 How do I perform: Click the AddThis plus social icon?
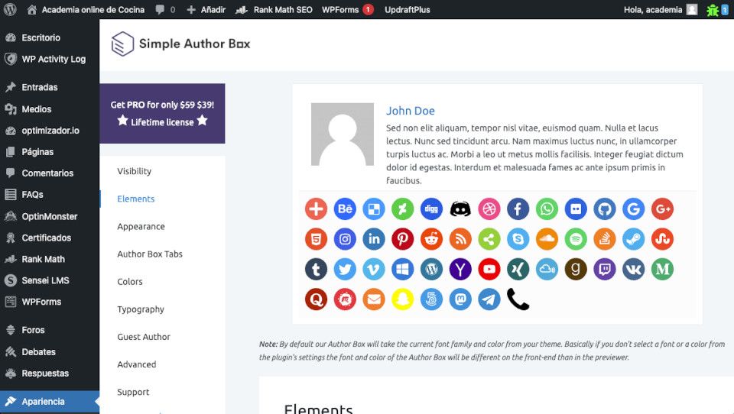click(316, 209)
